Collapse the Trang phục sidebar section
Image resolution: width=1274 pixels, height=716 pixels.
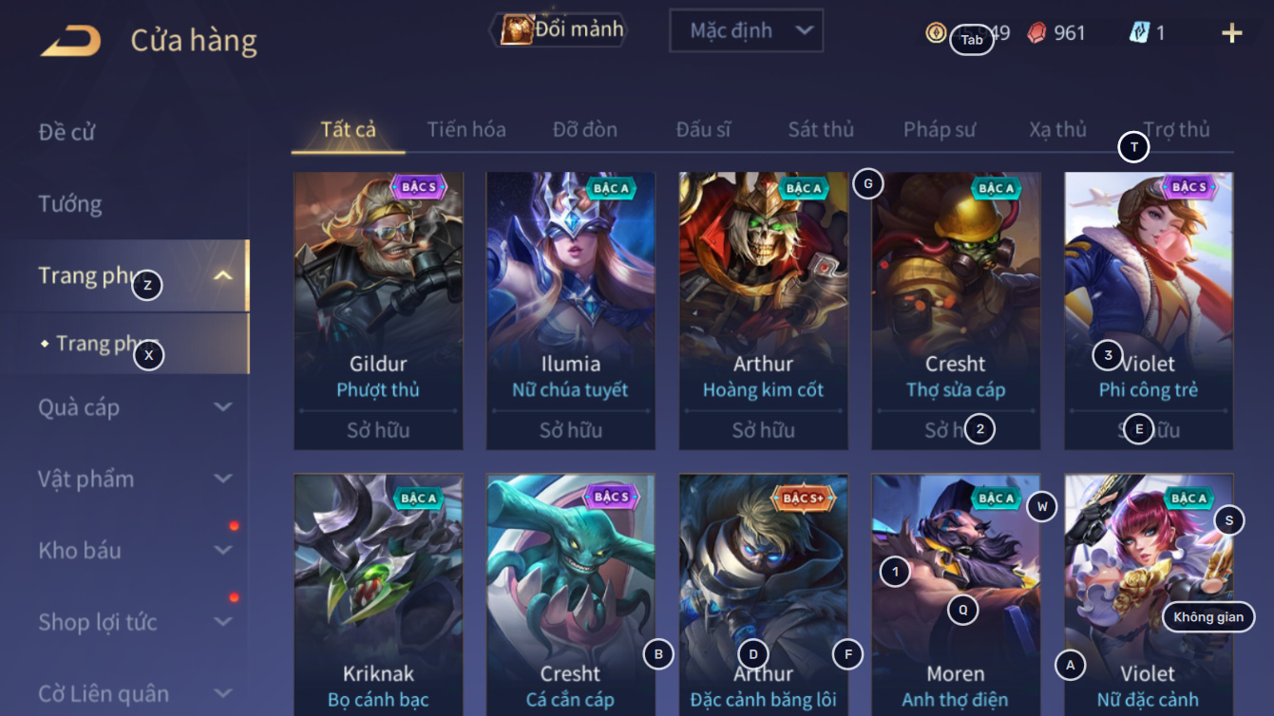(x=223, y=276)
